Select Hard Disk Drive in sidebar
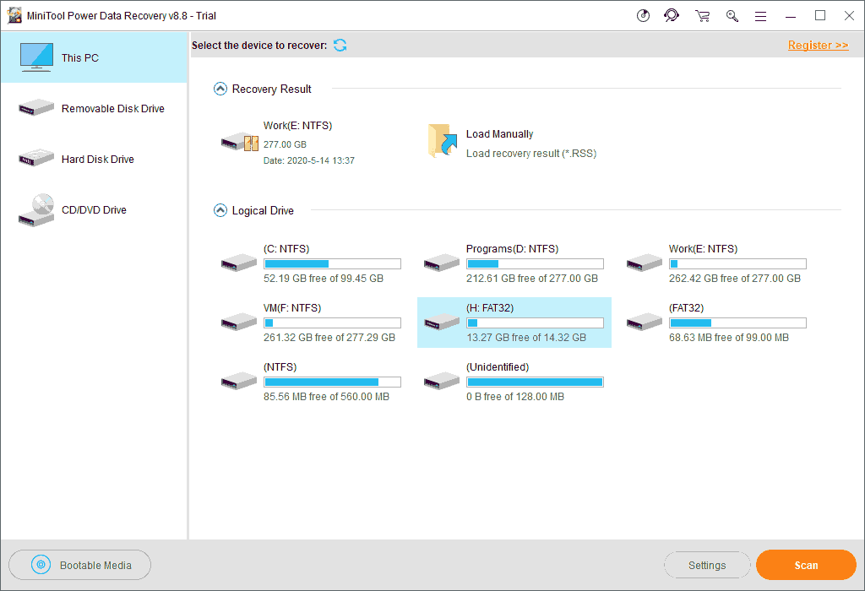The width and height of the screenshot is (865, 591). tap(95, 159)
